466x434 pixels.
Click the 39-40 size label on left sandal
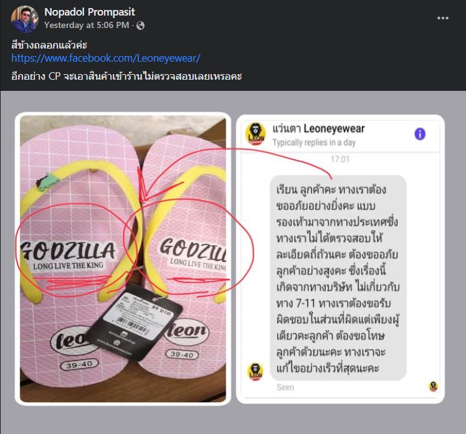pyautogui.click(x=79, y=365)
